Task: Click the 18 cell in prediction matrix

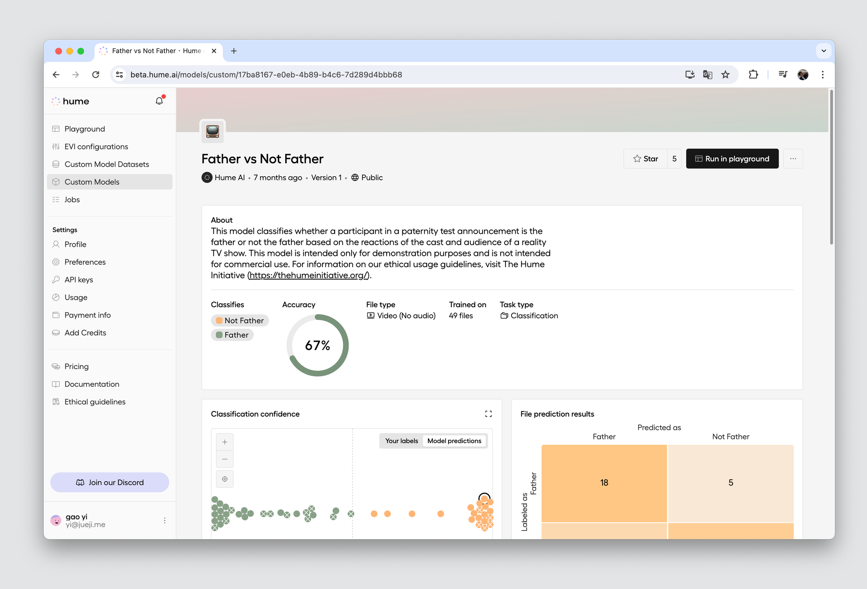Action: click(604, 482)
